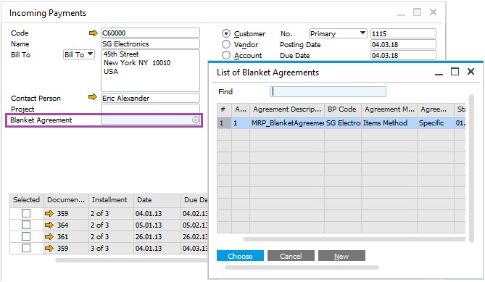Open the Bill To address type dropdown

tap(79, 54)
